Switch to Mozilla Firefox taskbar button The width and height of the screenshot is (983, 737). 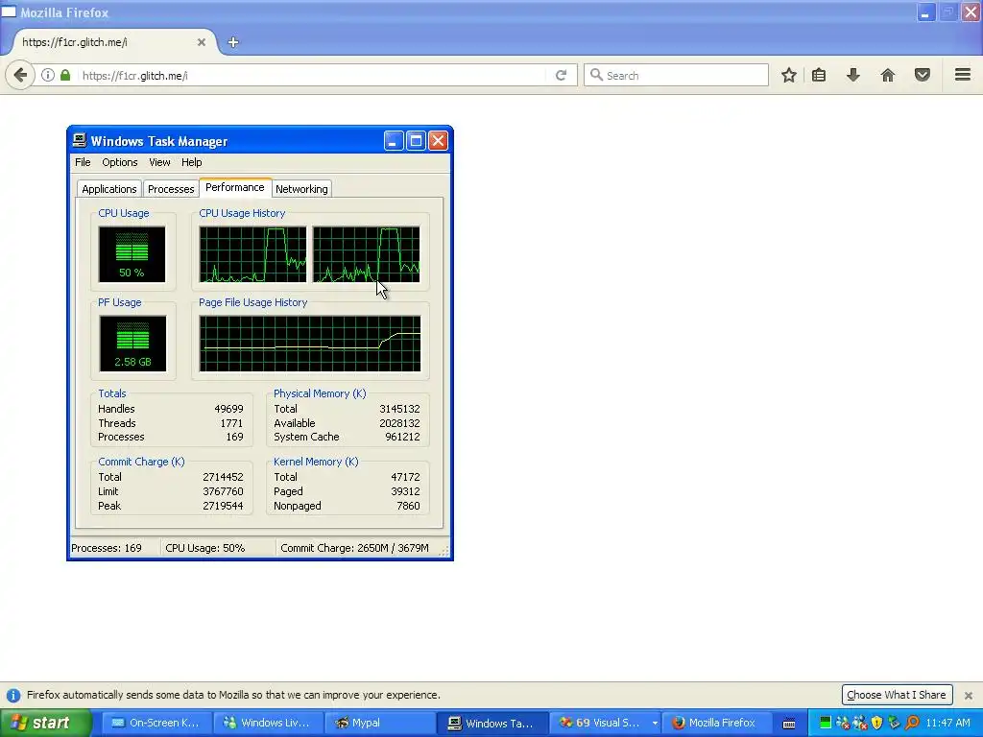point(716,723)
